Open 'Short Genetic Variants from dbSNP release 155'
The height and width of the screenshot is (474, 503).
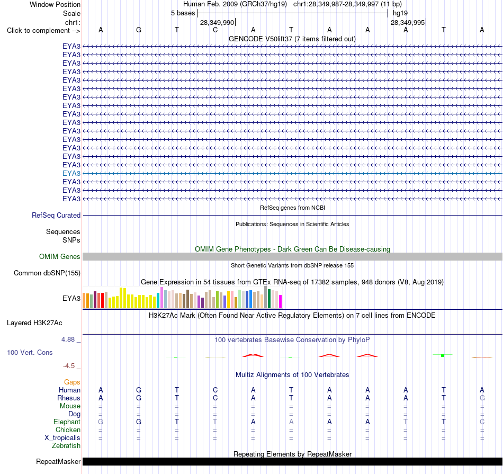point(292,265)
